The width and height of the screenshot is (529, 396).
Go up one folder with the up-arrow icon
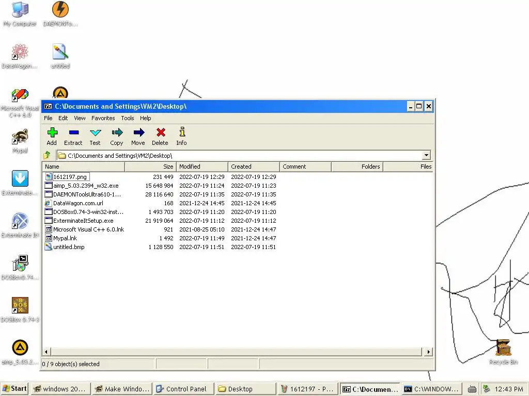click(x=47, y=155)
